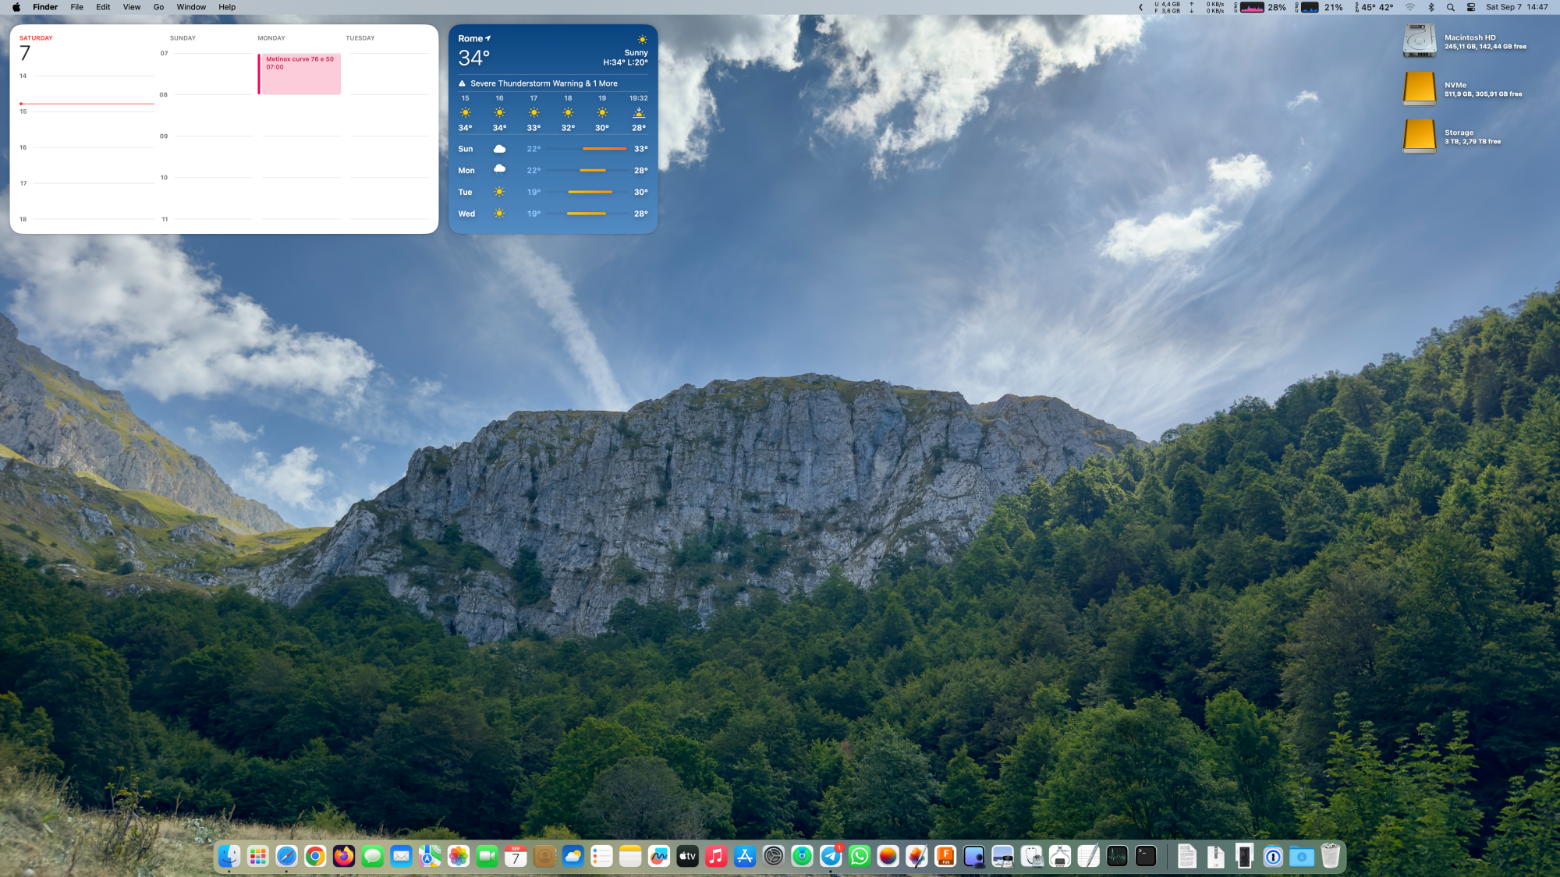Open Disk Utility in the Dock
Screen dimensions: 1560x877
click(x=1031, y=856)
